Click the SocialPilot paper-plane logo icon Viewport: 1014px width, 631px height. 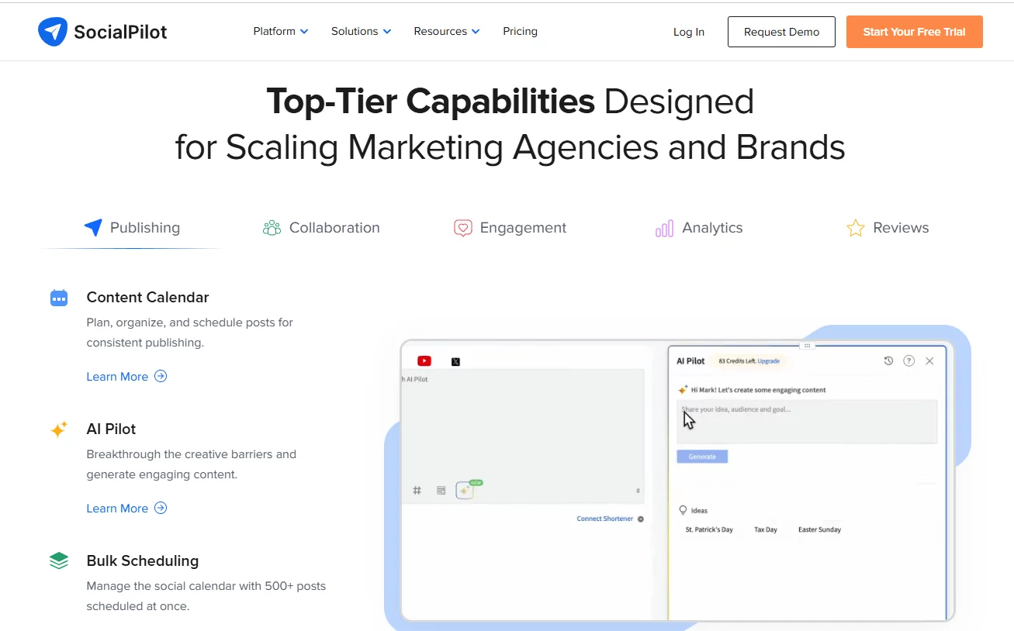point(51,31)
